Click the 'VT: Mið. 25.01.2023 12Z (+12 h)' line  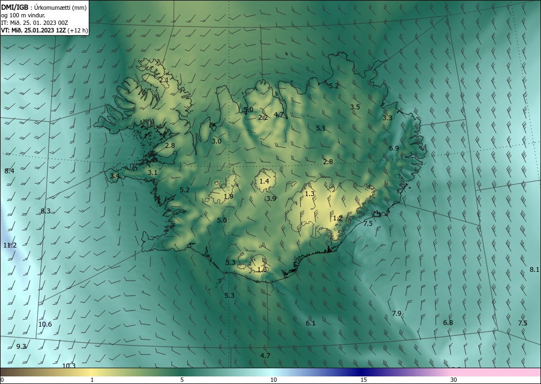coord(44,30)
